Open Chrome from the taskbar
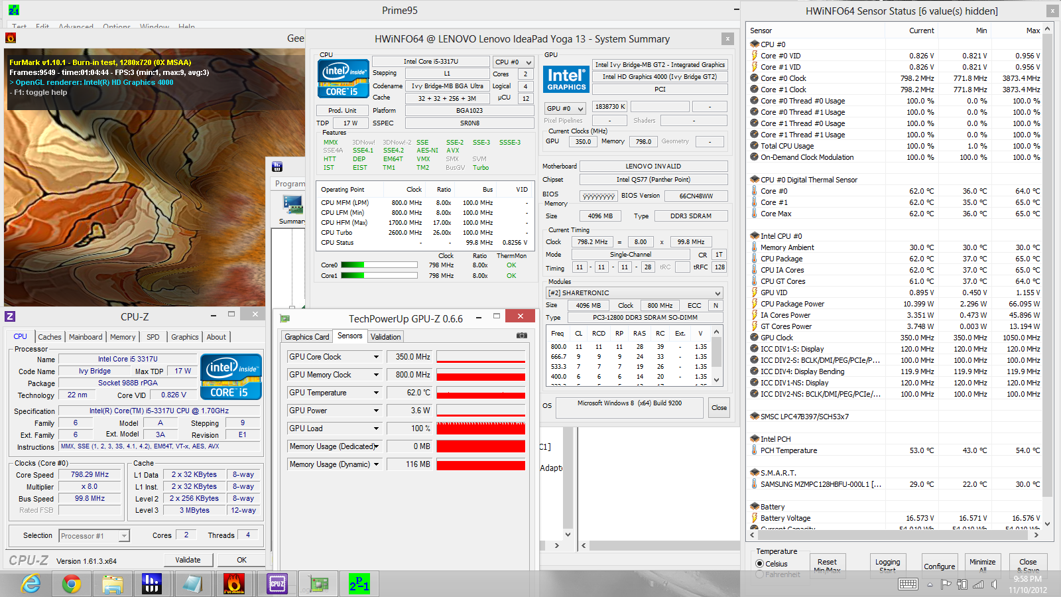Viewport: 1061px width, 597px height. pyautogui.click(x=72, y=584)
